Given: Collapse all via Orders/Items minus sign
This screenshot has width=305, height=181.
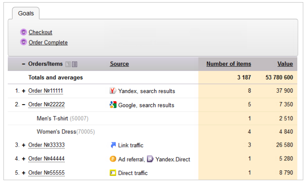Looking at the screenshot, I should tap(24, 64).
